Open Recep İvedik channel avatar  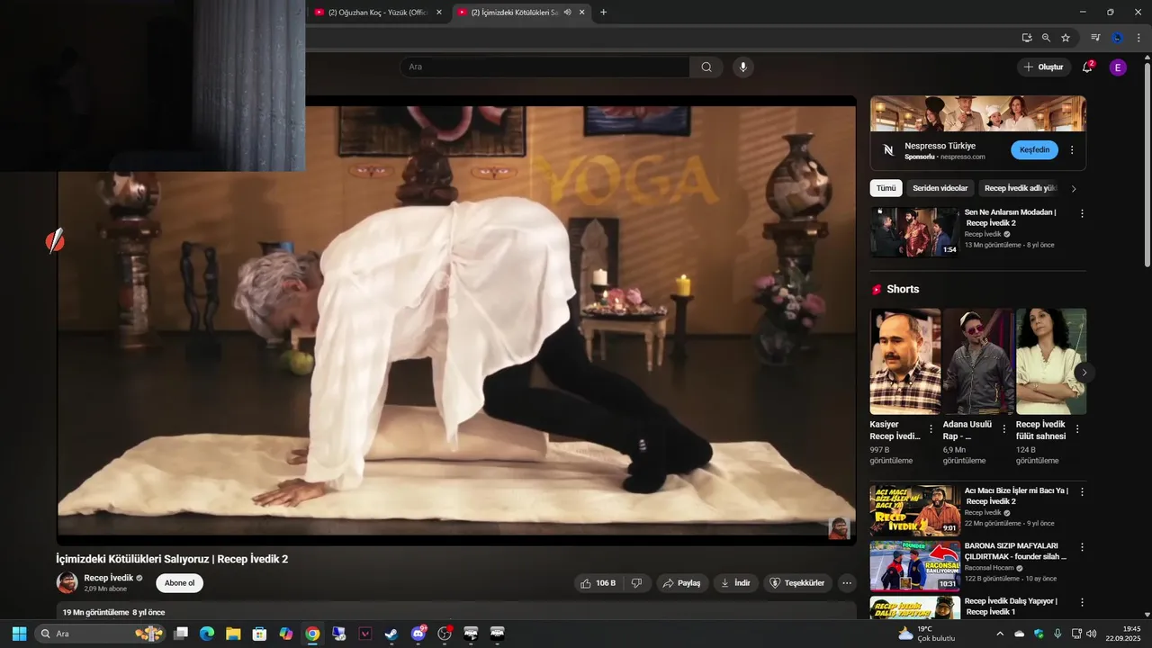coord(67,582)
